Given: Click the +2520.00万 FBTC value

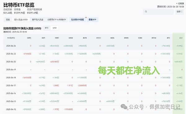Looking at the screenshot, I should coord(54,101).
